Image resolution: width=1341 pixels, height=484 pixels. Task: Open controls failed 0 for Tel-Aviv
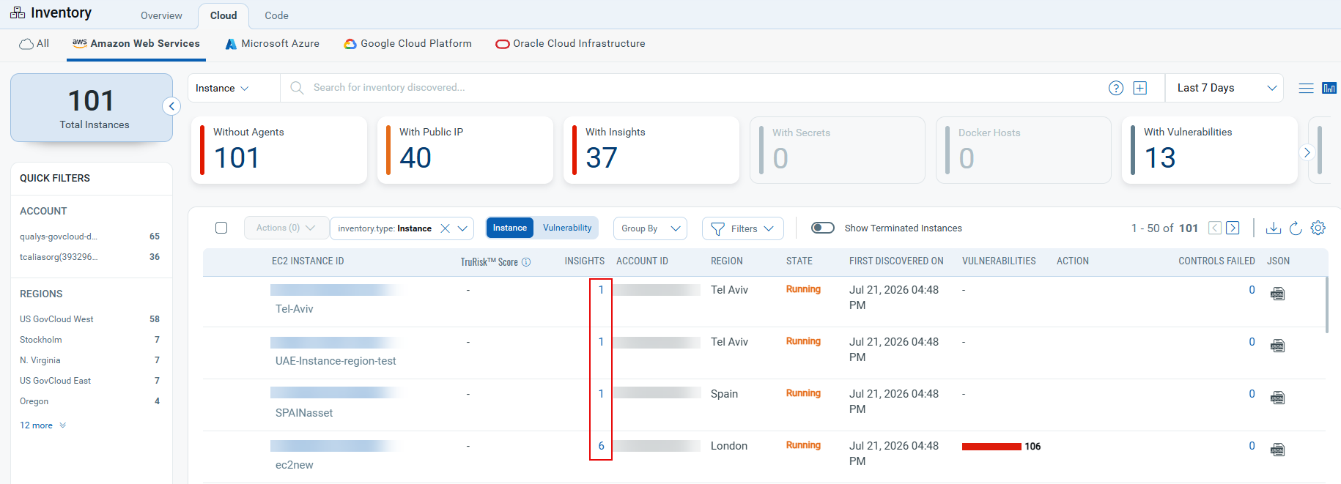(1252, 290)
